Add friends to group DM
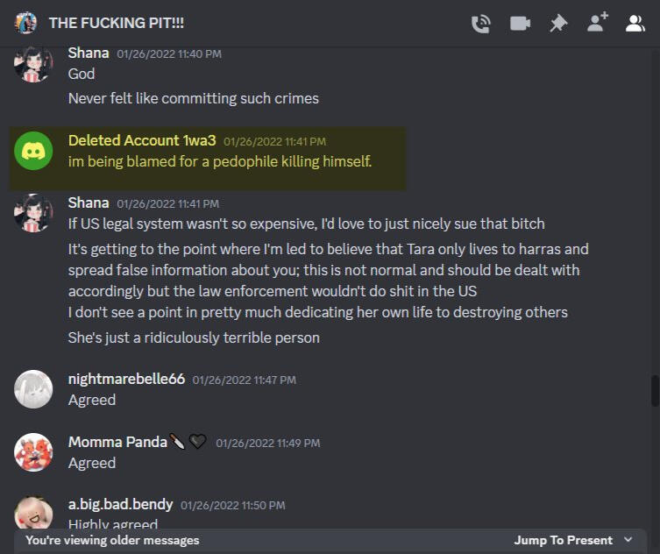This screenshot has height=554, width=660. coord(598,22)
